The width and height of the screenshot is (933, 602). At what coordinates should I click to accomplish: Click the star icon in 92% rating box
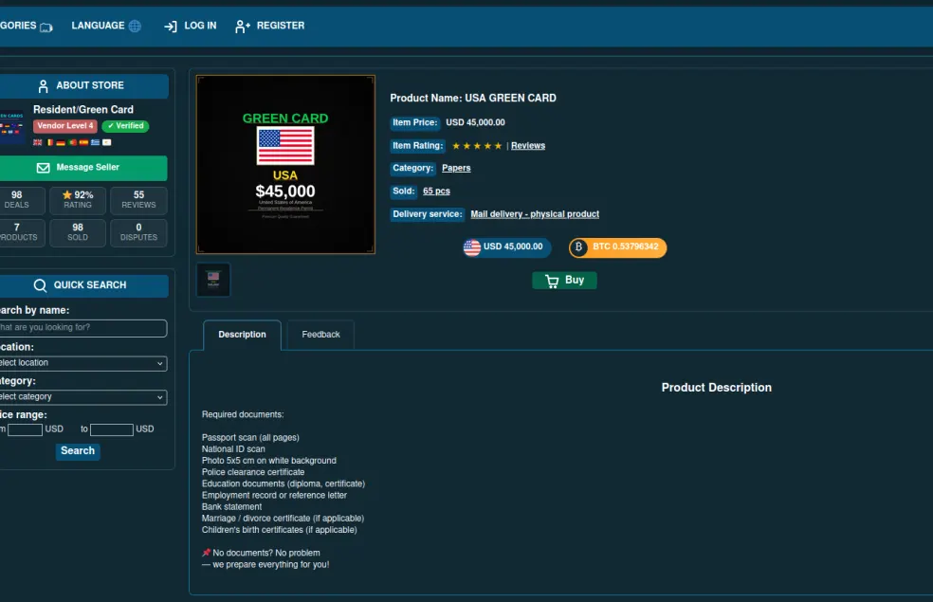click(x=67, y=194)
